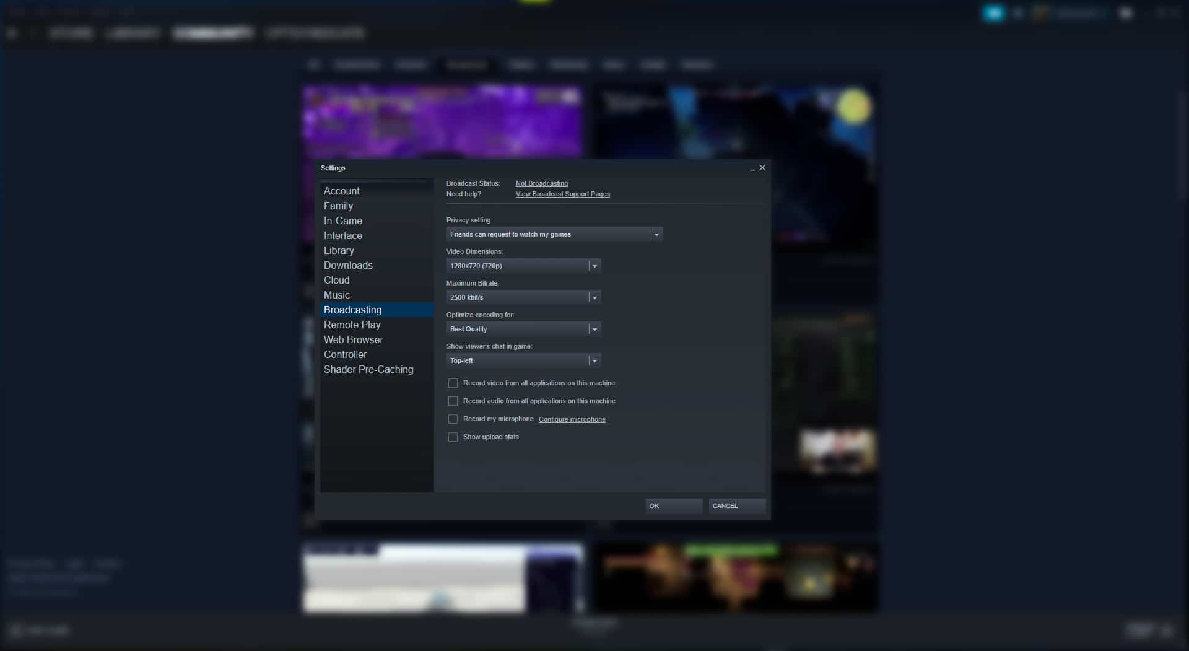1189x651 pixels.
Task: Confirm settings with the OK button
Action: pyautogui.click(x=673, y=506)
